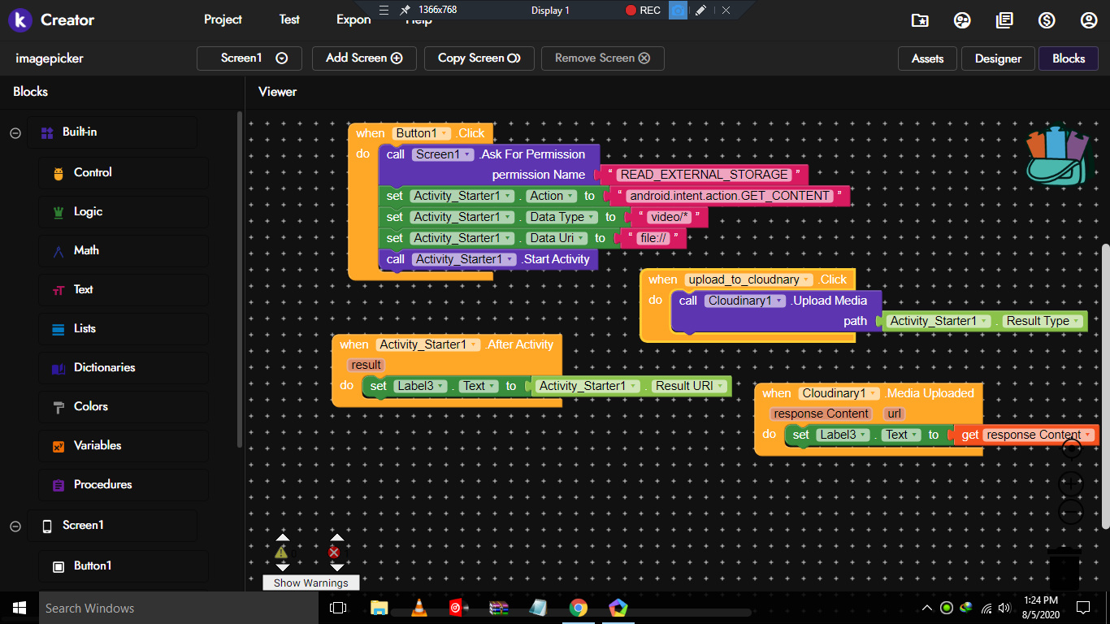Open the Project menu
Viewport: 1110px width, 624px height.
click(223, 19)
